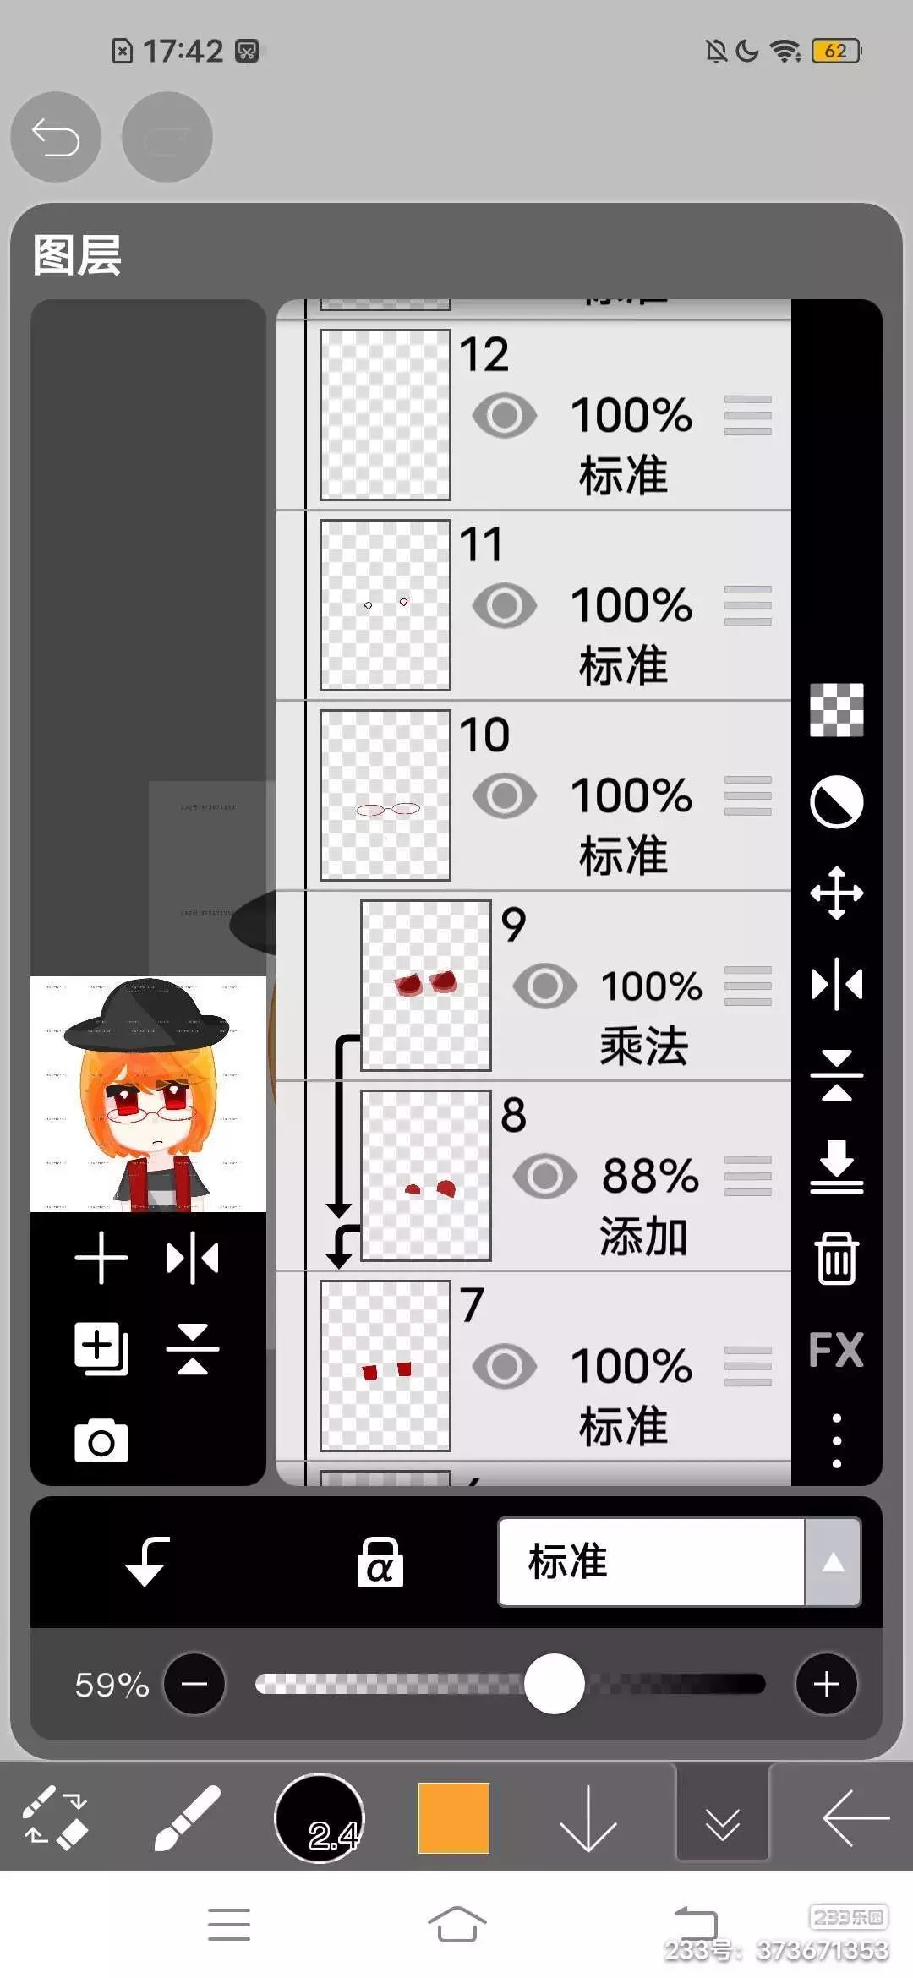Screen dimensions: 913x1978
Task: Tap the camera import icon
Action: [101, 1441]
